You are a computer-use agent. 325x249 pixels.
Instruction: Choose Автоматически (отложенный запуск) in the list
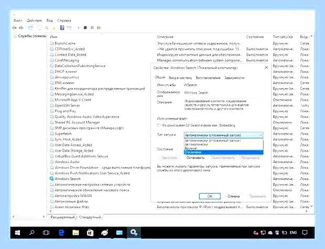(x=224, y=140)
